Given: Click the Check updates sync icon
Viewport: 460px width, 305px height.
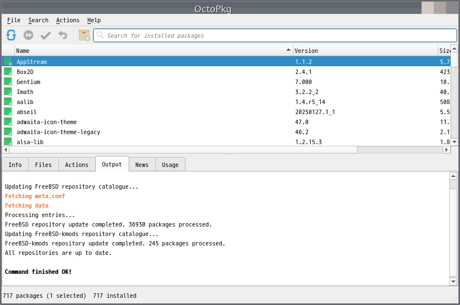Looking at the screenshot, I should coord(11,35).
